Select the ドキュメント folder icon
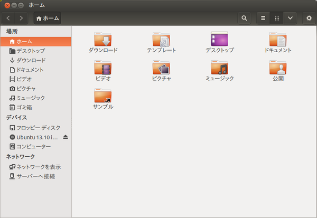 pyautogui.click(x=278, y=39)
